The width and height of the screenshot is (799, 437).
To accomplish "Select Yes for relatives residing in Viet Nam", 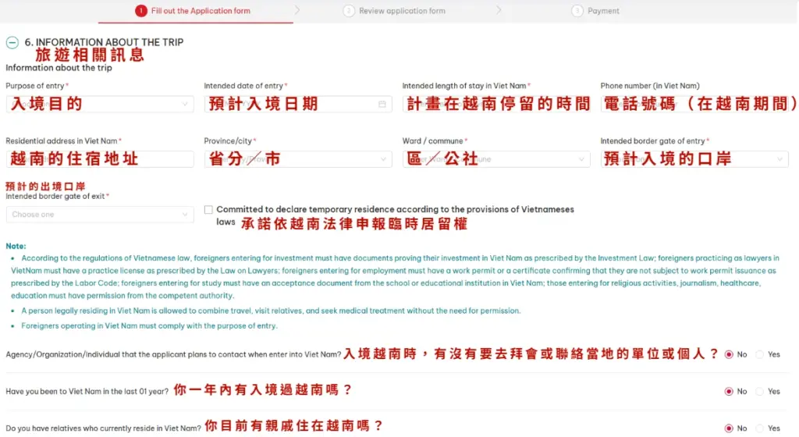I will (760, 428).
